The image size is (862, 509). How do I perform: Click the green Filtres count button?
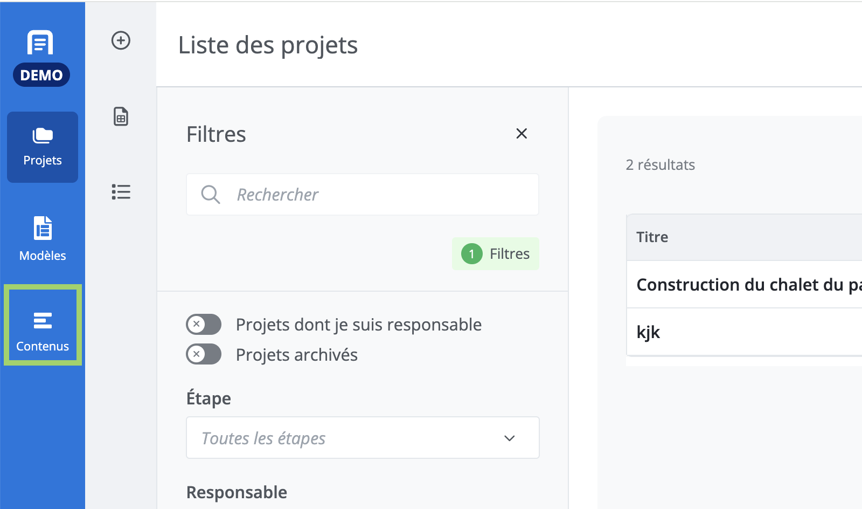496,254
